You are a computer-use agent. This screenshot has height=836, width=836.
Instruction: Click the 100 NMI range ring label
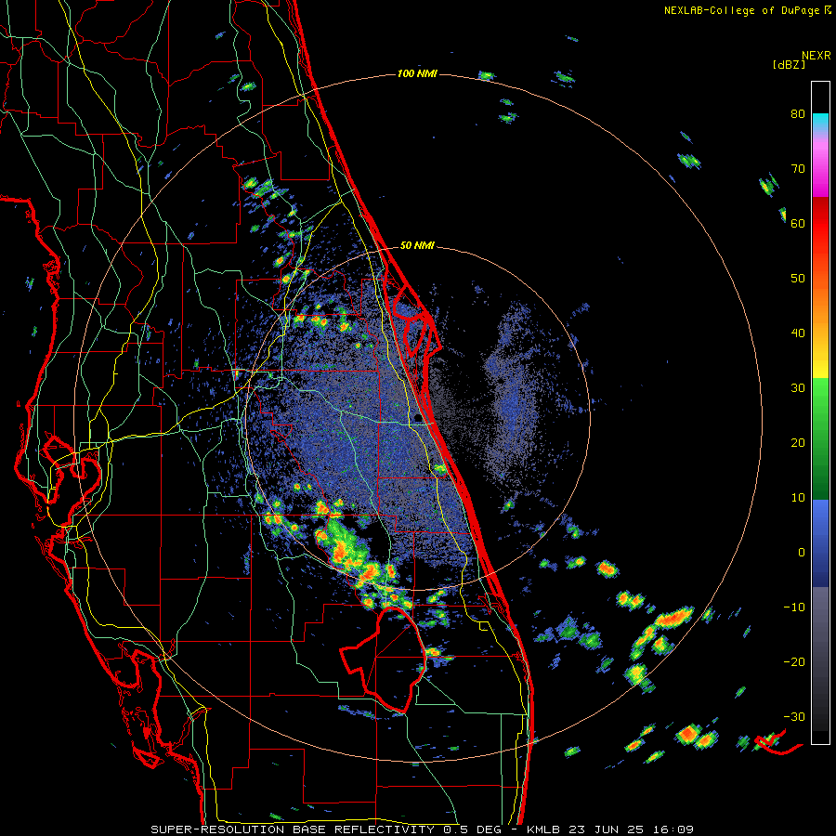417,73
